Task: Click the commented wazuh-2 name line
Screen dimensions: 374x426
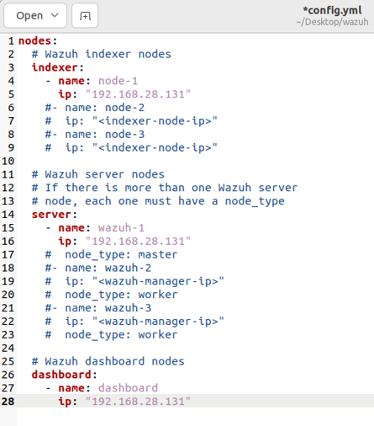Action: coord(98,268)
